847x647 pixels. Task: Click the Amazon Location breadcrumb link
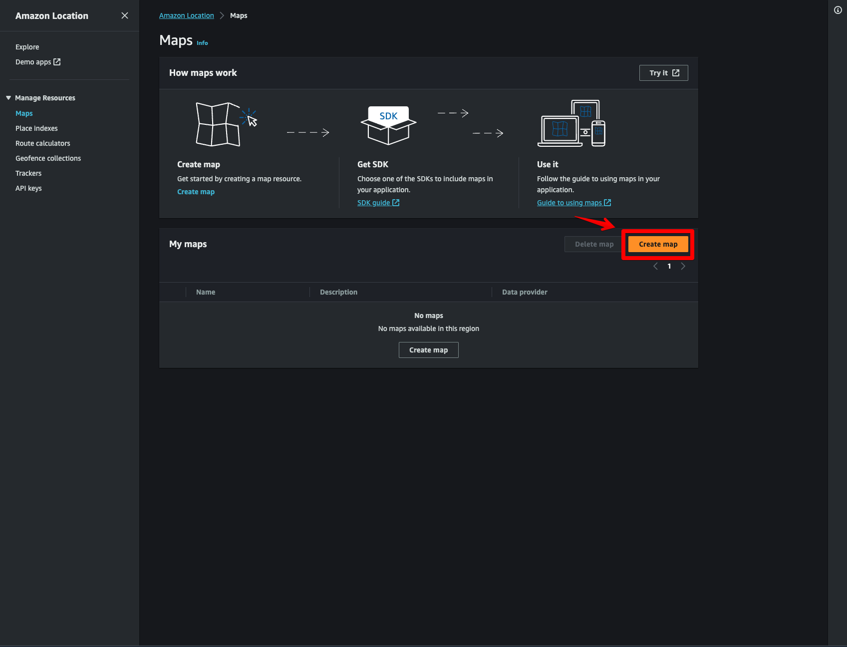tap(186, 15)
